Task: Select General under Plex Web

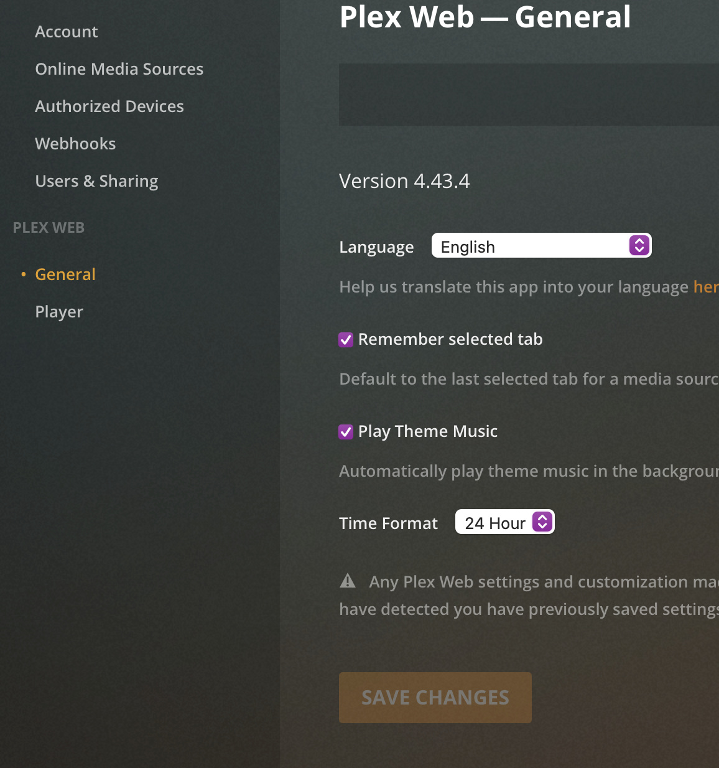Action: click(65, 274)
